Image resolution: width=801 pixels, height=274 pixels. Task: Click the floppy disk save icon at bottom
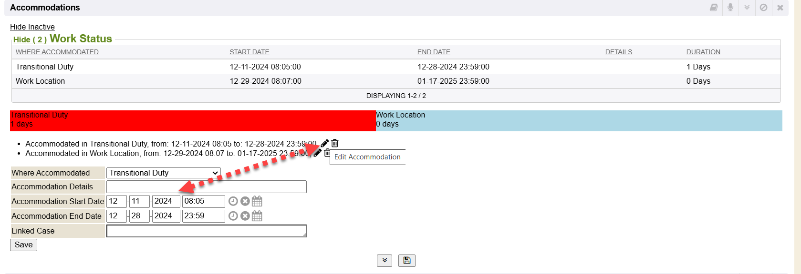(x=407, y=260)
